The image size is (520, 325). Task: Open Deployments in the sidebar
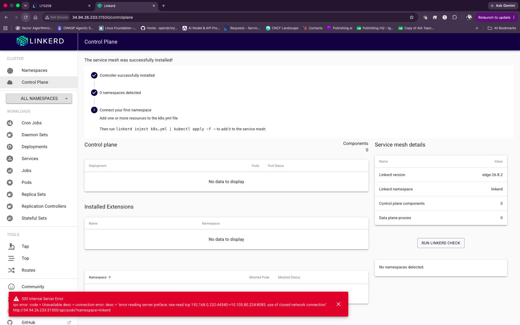39,147
